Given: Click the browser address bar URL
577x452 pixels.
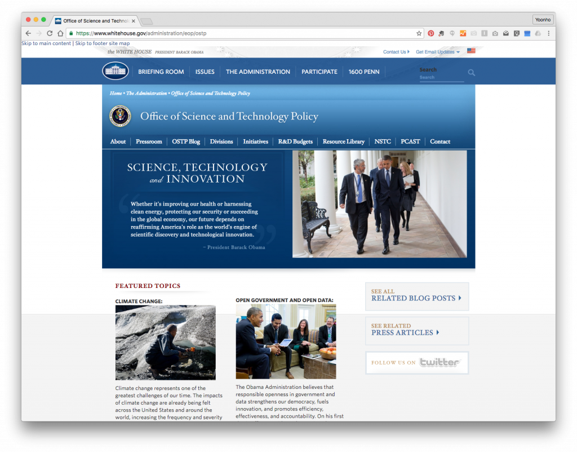Looking at the screenshot, I should [141, 33].
